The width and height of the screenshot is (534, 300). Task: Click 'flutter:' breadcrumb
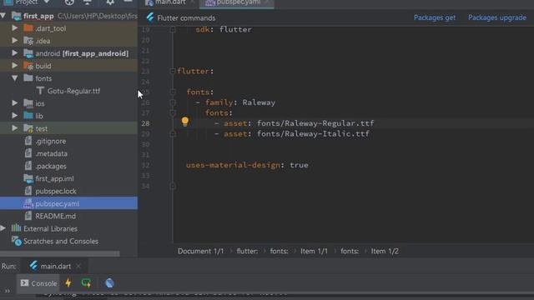pyautogui.click(x=247, y=251)
